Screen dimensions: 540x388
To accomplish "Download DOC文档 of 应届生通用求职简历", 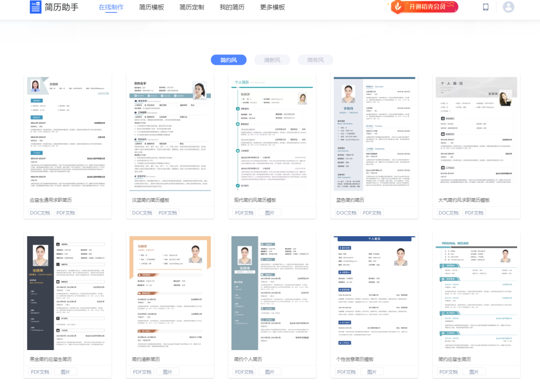I will click(39, 212).
